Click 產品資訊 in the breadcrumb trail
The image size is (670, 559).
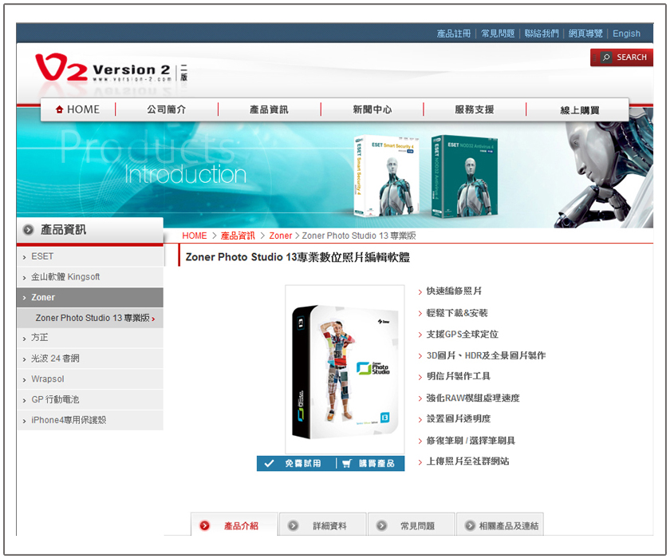(x=238, y=236)
